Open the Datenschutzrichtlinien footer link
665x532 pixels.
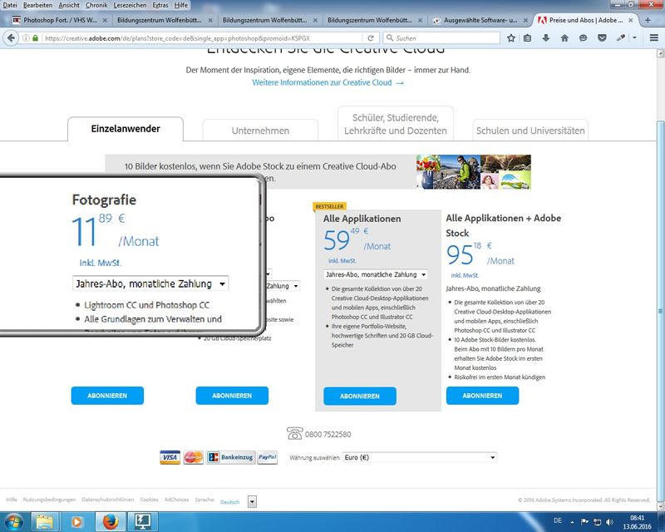(x=108, y=500)
